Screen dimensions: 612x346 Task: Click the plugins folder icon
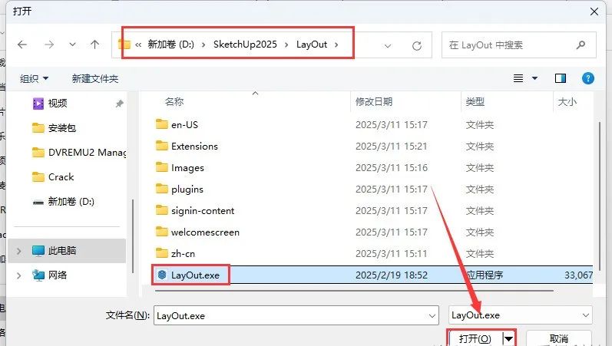click(161, 189)
